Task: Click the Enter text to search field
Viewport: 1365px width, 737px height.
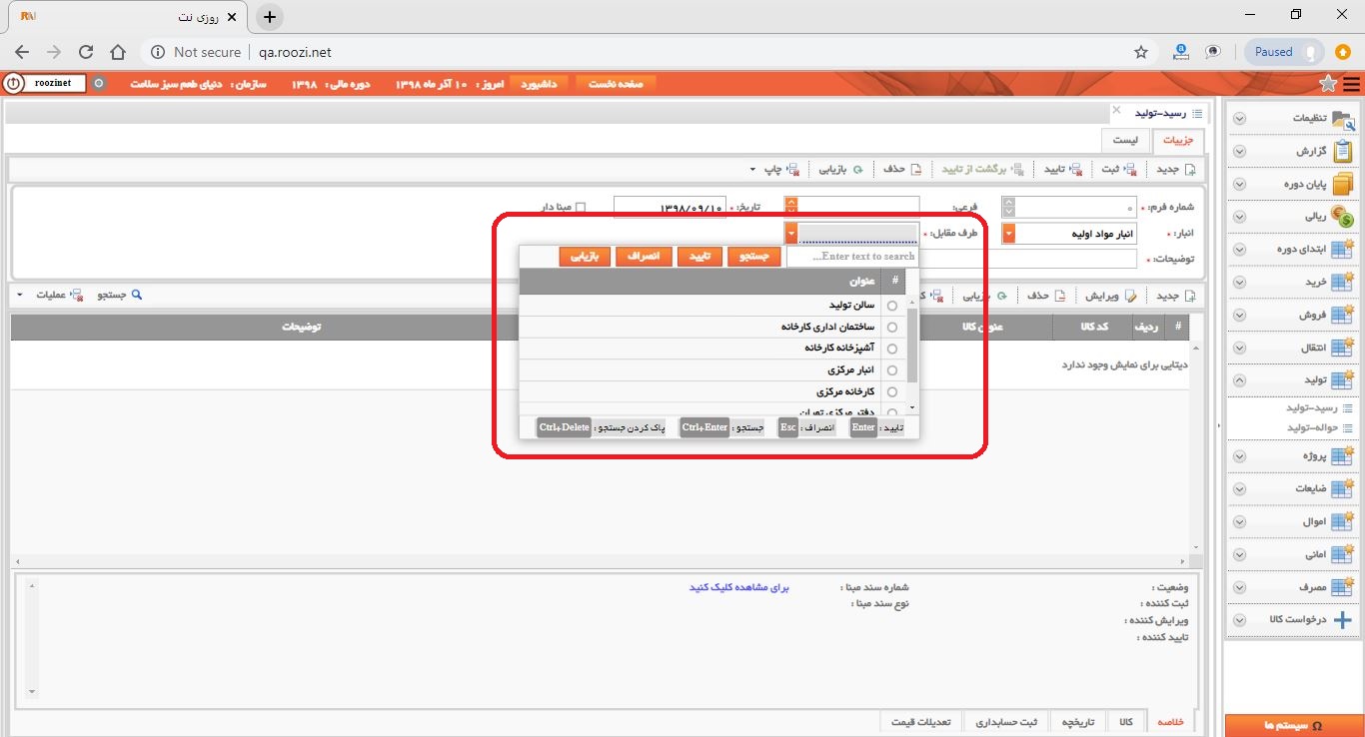Action: (852, 257)
